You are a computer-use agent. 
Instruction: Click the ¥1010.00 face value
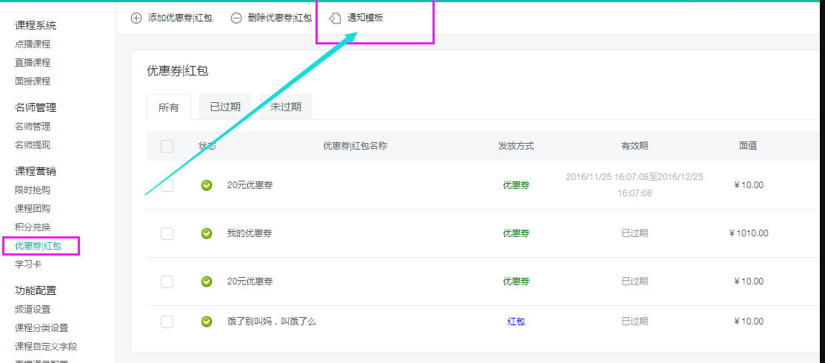point(749,233)
